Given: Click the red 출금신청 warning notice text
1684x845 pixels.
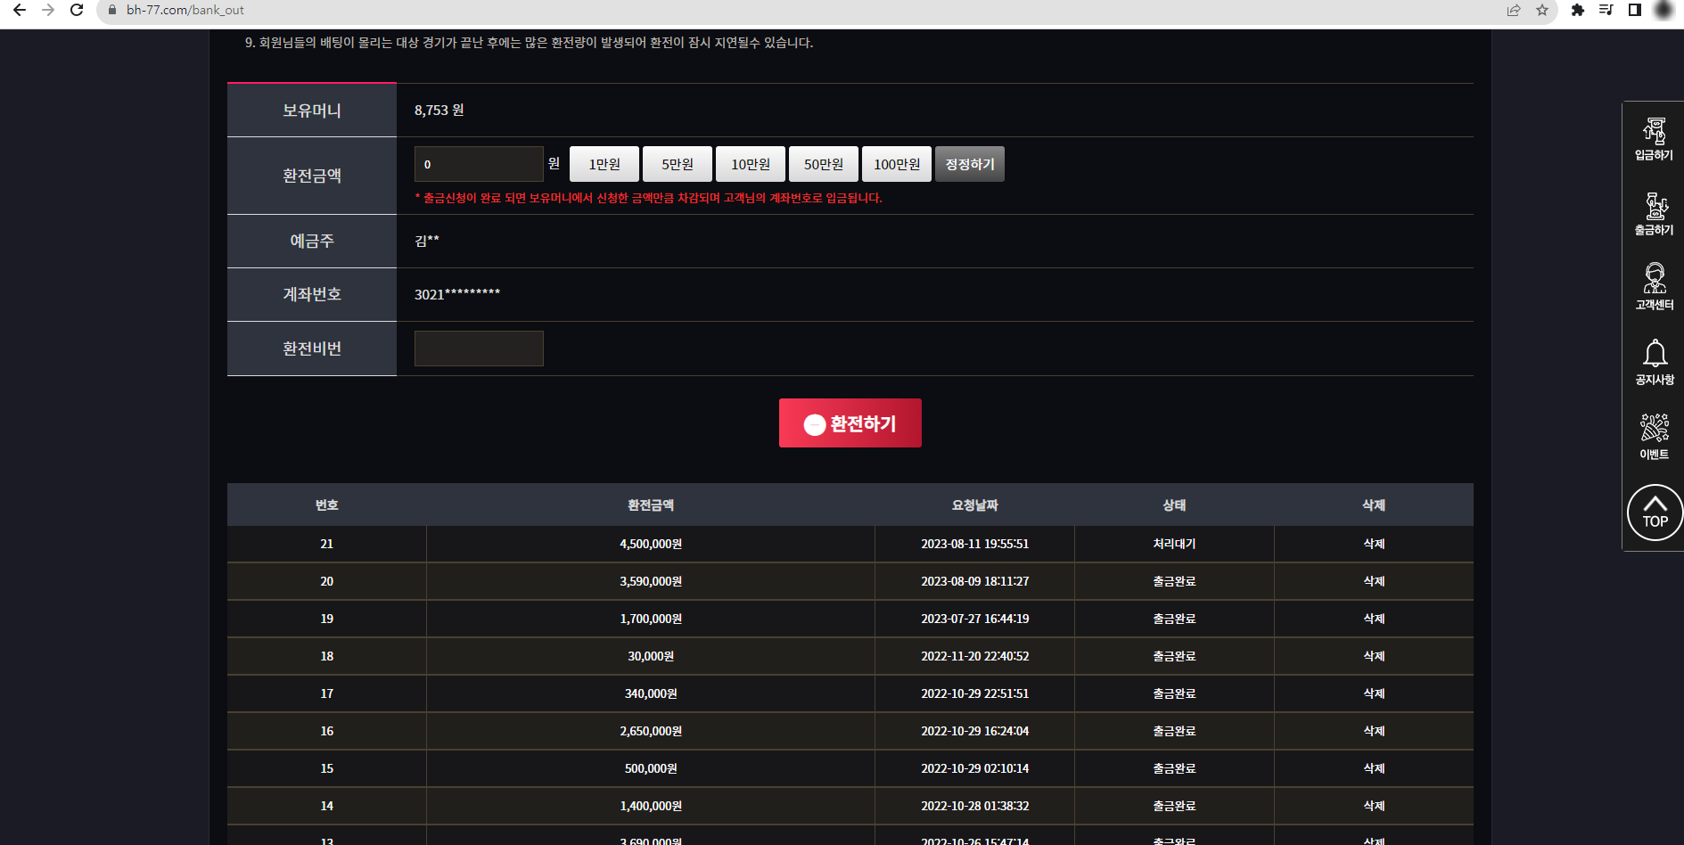Looking at the screenshot, I should point(649,198).
